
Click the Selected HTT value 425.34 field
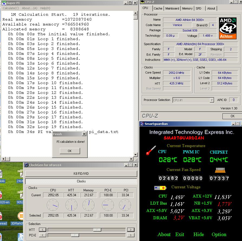[72, 215]
